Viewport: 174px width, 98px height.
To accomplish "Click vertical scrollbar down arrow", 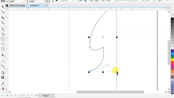I will 169,89.
